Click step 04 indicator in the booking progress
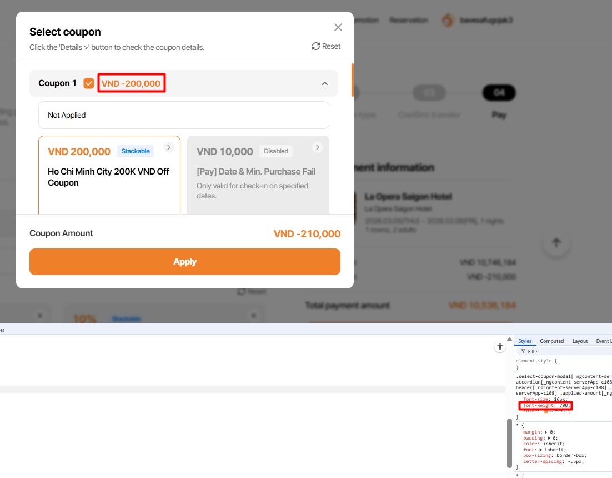Screen dimensions: 612x478 point(499,93)
